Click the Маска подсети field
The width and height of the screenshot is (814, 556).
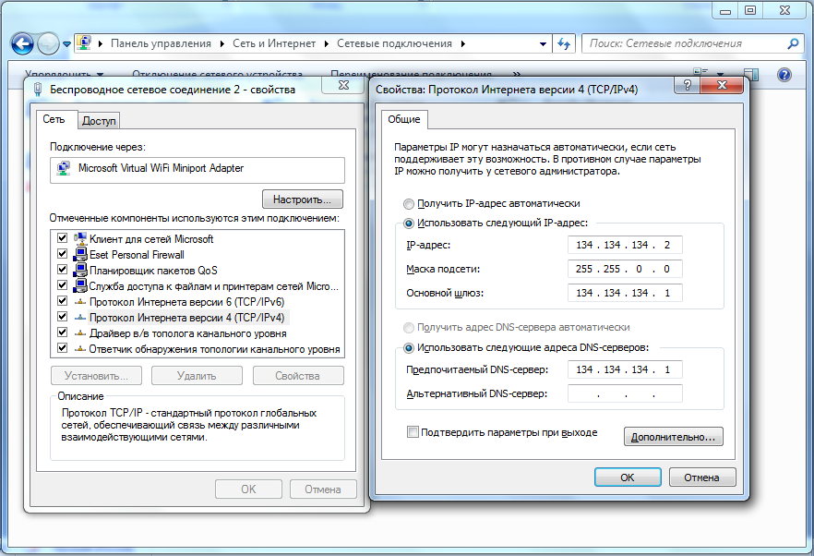pos(625,269)
